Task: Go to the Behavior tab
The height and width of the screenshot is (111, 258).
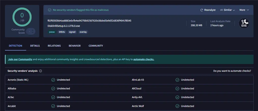Action: (x=75, y=46)
